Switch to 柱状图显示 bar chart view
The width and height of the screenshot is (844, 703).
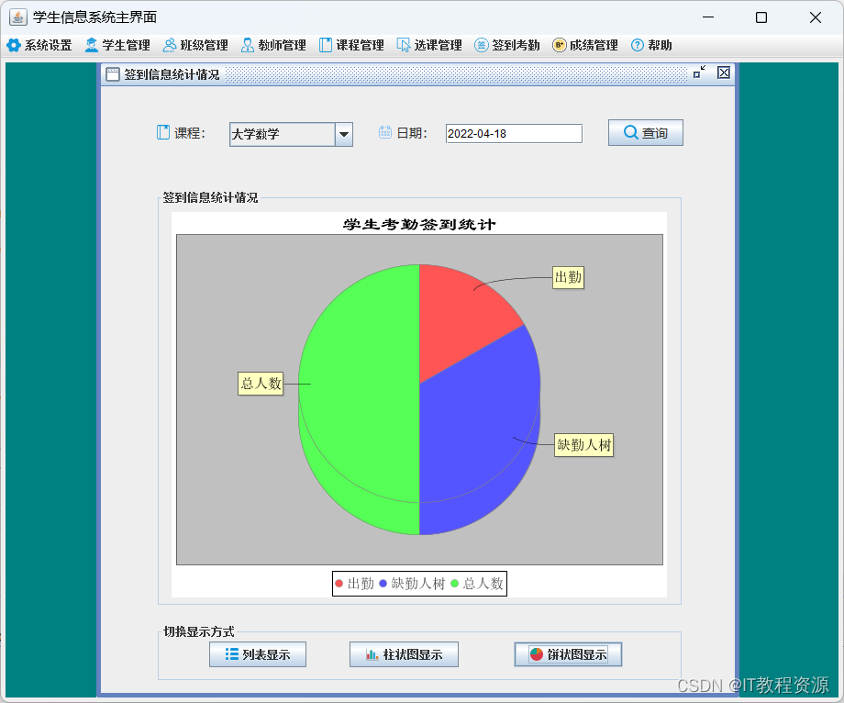(405, 654)
